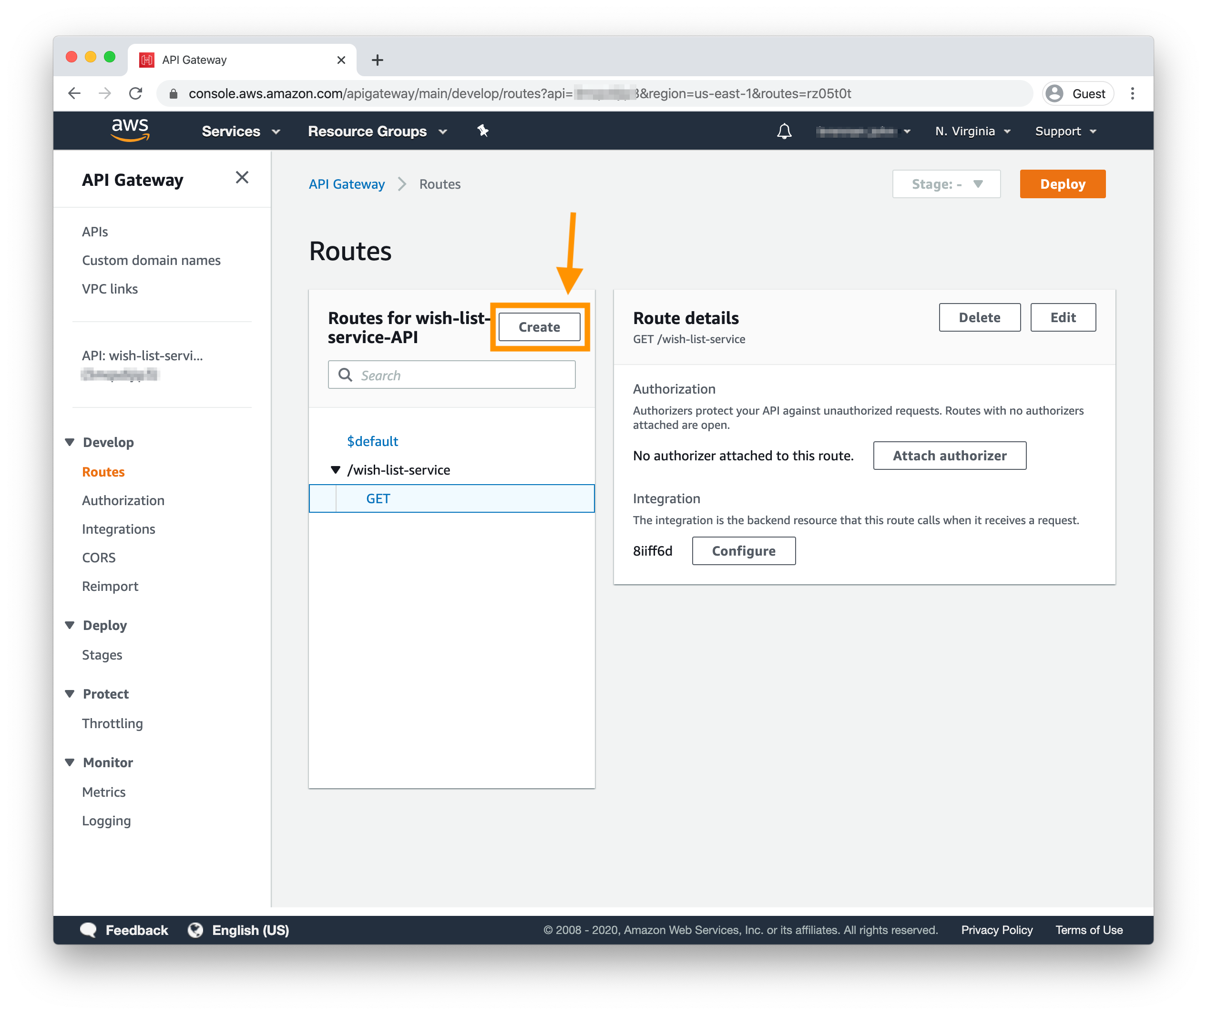
Task: Open browser three-dot menu
Action: (x=1132, y=93)
